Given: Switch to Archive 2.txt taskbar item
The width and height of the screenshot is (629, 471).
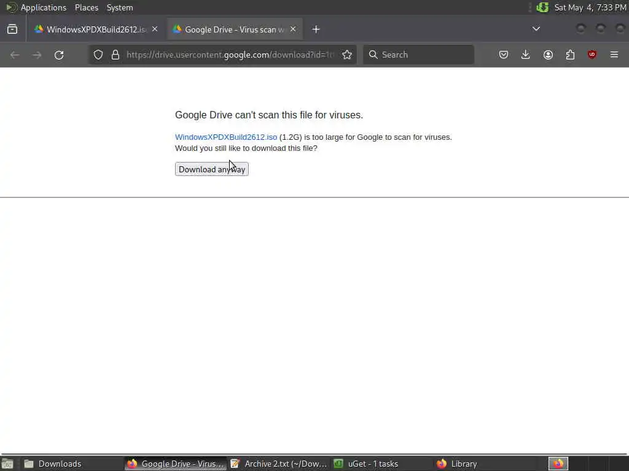Looking at the screenshot, I should click(x=279, y=464).
